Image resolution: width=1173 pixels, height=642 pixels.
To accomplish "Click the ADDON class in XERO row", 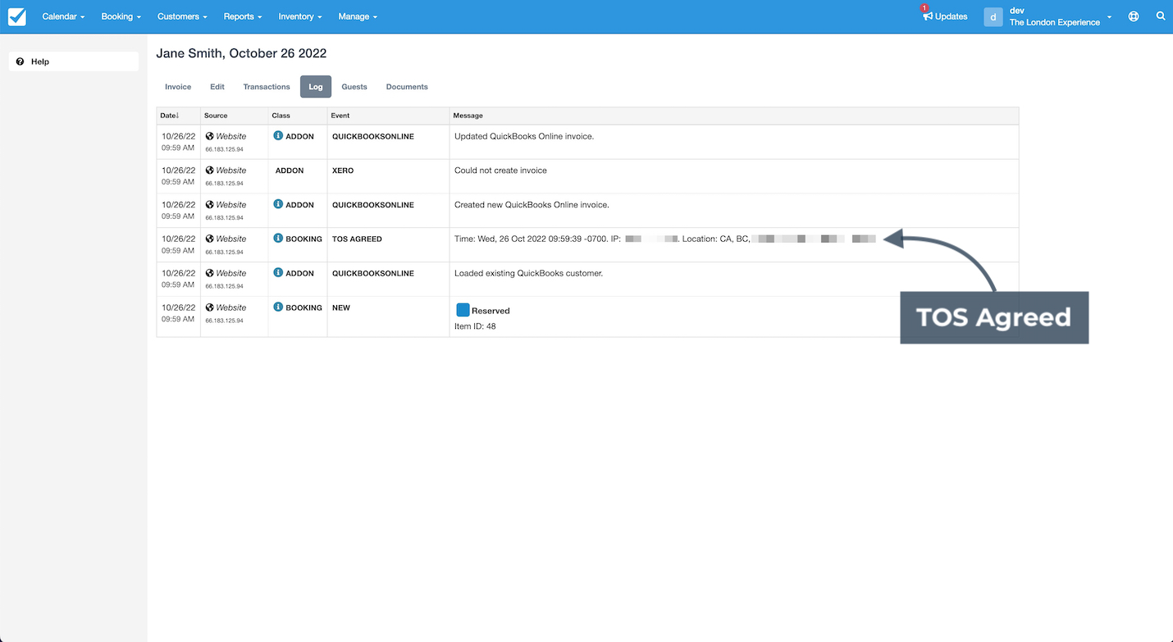I will pos(290,171).
